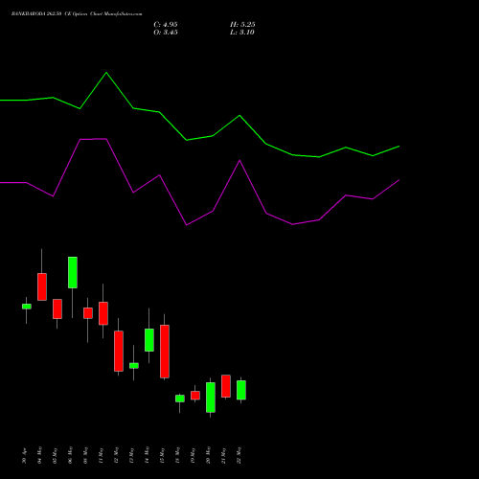Click the chart title text at top

click(77, 14)
